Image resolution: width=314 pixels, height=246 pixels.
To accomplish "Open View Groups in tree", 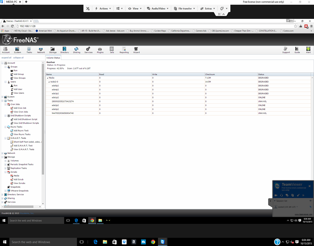I will pyautogui.click(x=19, y=78).
